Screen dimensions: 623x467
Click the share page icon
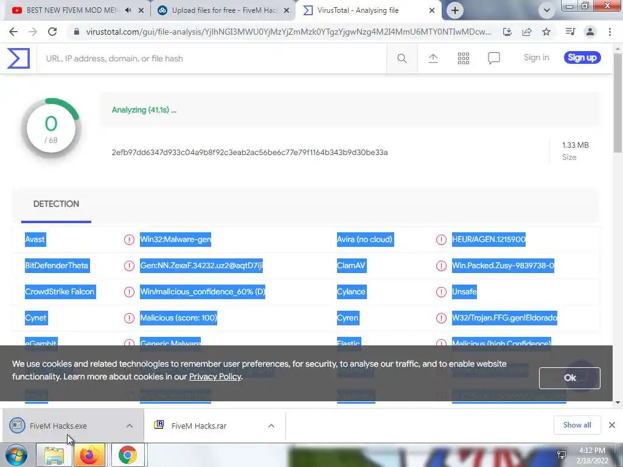(x=527, y=32)
